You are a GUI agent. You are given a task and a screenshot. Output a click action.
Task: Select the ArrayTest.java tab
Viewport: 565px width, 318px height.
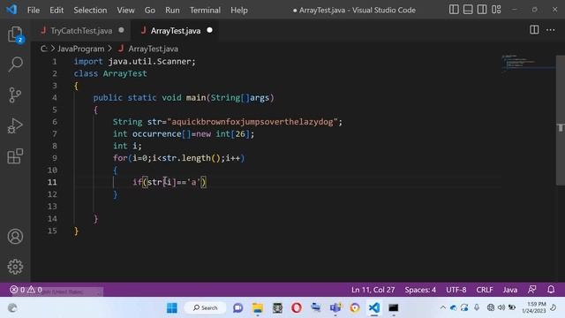click(176, 31)
